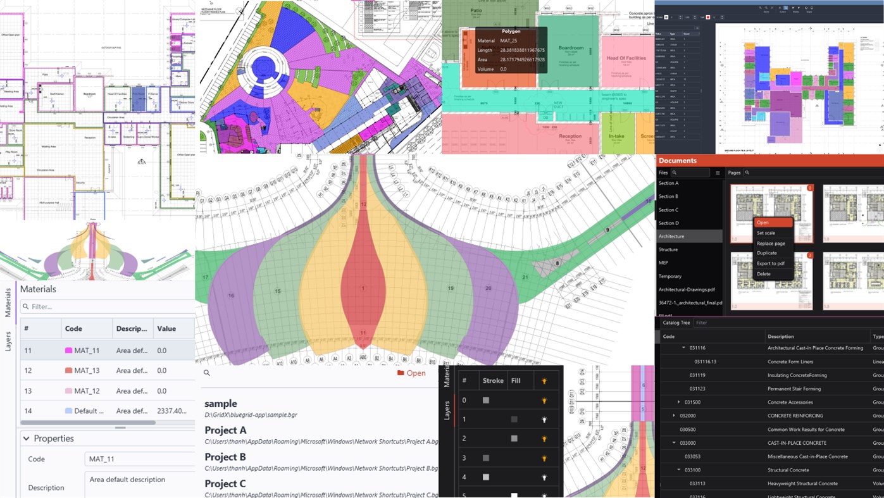884x498 pixels.
Task: Expand the 032000 Concrete Reinforcing node
Action: (674, 416)
